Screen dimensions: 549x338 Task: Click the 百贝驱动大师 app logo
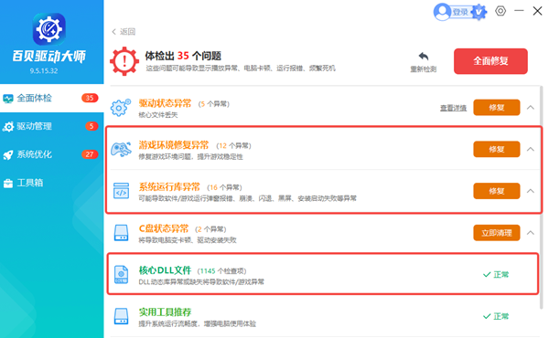pos(49,29)
